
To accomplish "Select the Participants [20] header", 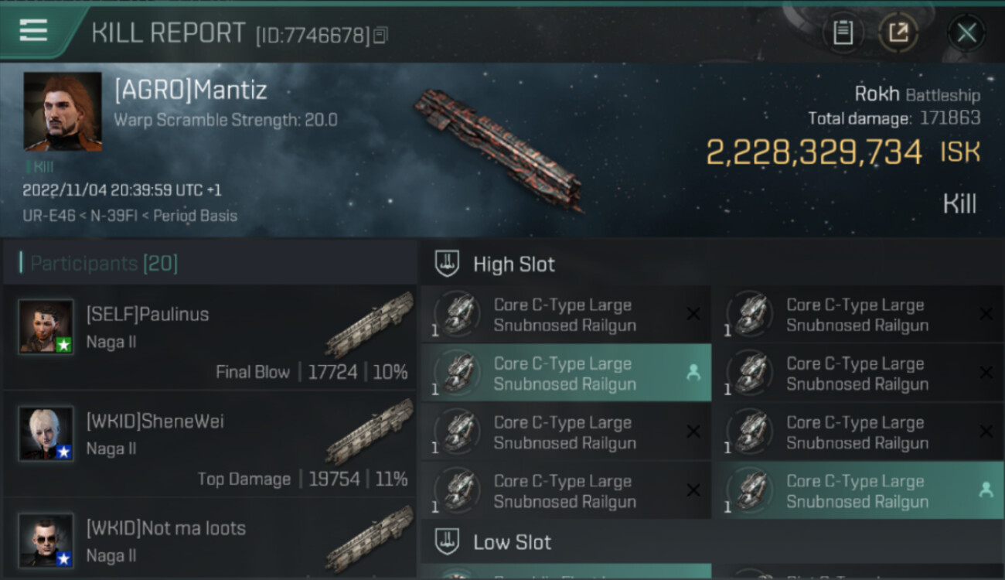I will (x=104, y=264).
